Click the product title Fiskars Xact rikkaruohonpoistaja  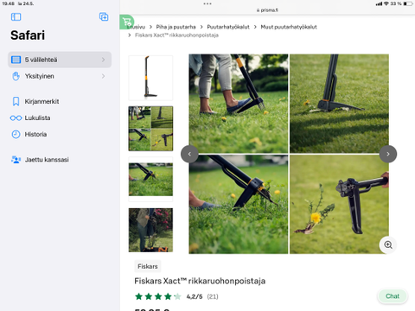click(x=200, y=281)
